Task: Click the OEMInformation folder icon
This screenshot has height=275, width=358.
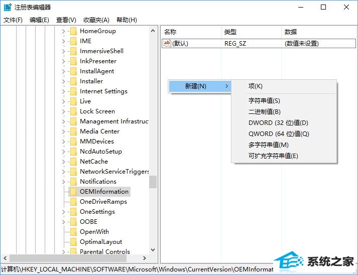Action: click(x=73, y=192)
